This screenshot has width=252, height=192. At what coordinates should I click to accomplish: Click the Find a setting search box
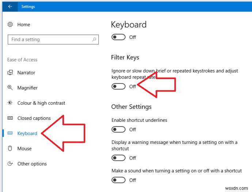(x=53, y=39)
